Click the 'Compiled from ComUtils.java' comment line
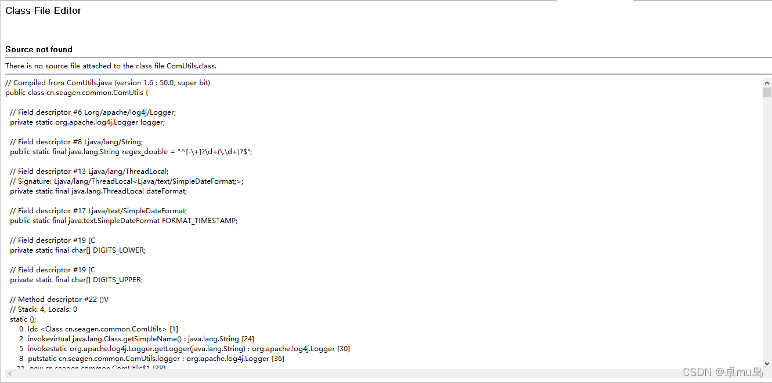Viewport: 772px width, 383px height. coord(107,83)
